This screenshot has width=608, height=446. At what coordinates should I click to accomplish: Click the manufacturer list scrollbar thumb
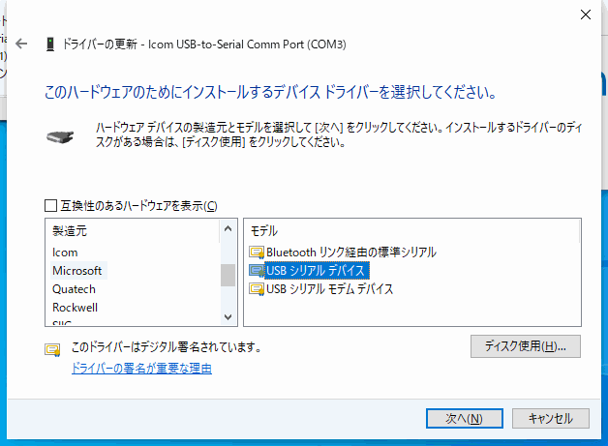pyautogui.click(x=228, y=275)
